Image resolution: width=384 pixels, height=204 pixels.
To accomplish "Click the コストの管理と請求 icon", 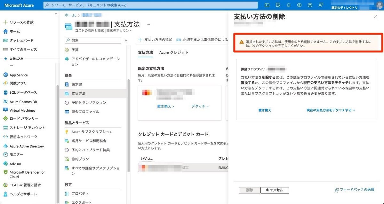I will tap(5, 185).
